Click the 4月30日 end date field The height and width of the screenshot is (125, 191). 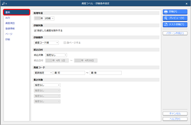click(x=86, y=61)
